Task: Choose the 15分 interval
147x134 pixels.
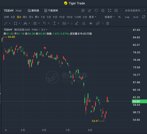Action: coord(62,17)
